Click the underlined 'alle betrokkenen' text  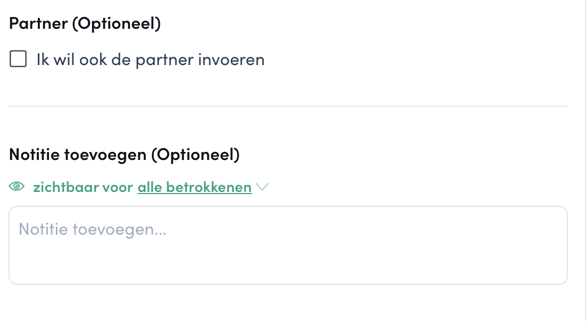(x=194, y=187)
